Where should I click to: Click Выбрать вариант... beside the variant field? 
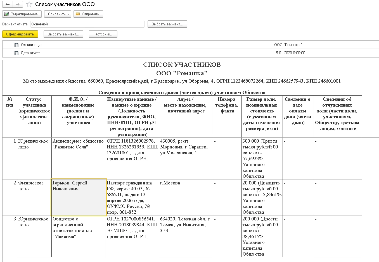(x=167, y=24)
